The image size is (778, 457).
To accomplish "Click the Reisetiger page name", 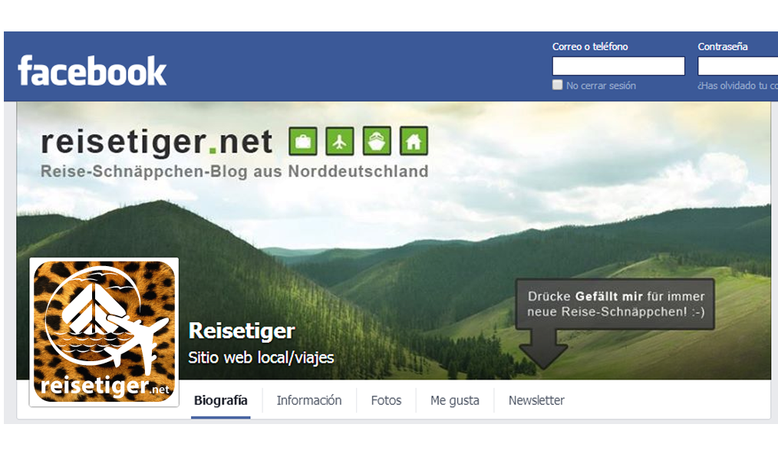I will 242,330.
